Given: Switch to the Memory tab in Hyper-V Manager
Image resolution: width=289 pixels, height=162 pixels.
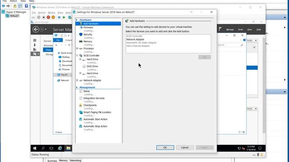Looking at the screenshot, I should click(63, 160).
